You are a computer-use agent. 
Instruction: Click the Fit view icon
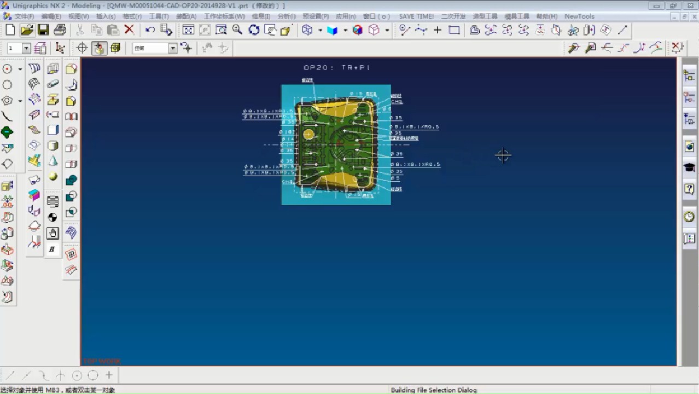click(x=188, y=30)
